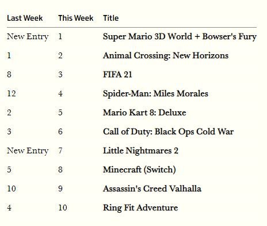The height and width of the screenshot is (226, 267).
Task: Click the 'This Week' column header
Action: (76, 18)
